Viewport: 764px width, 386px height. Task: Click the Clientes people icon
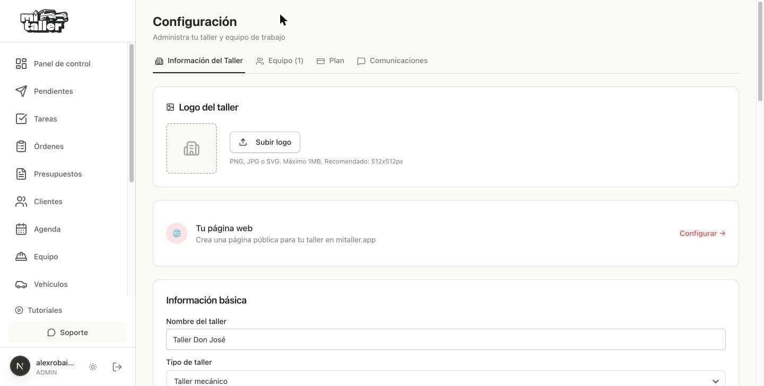(x=21, y=201)
